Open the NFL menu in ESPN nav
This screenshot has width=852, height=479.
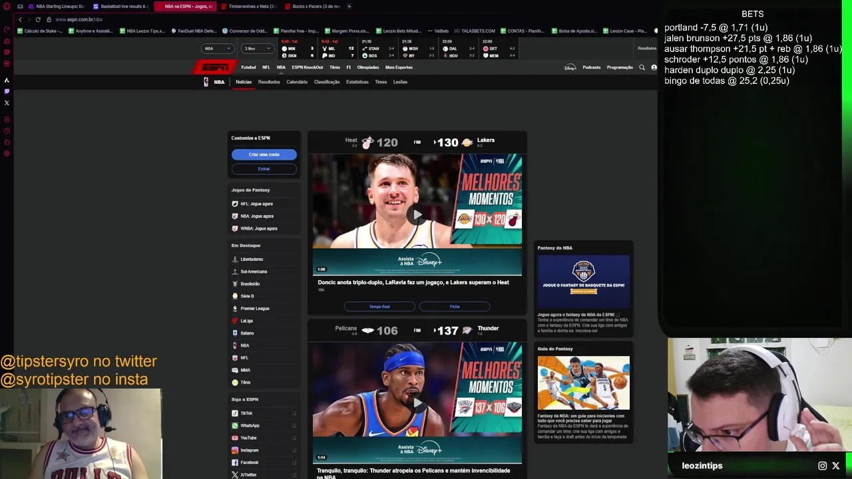[x=266, y=67]
